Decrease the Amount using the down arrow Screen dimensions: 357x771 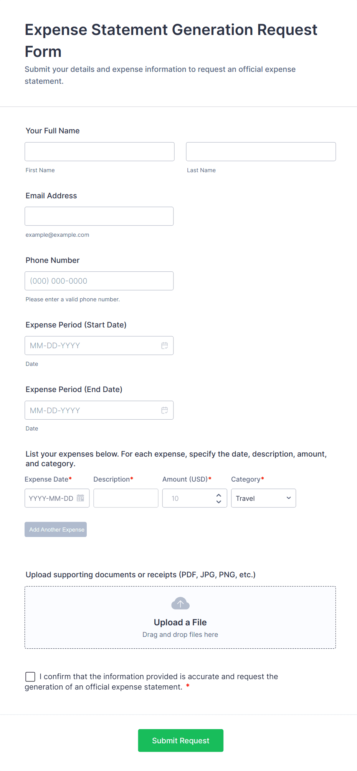(218, 502)
